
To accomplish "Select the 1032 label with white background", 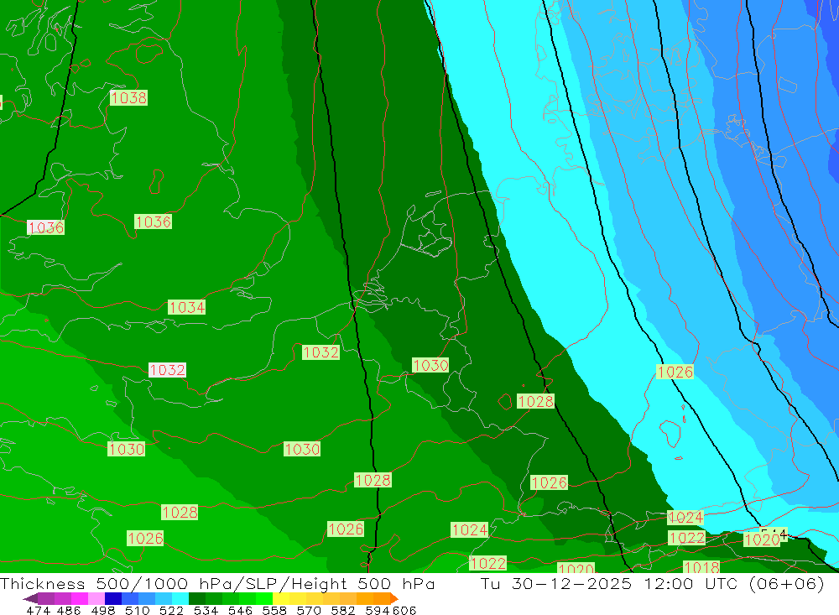I will pos(167,370).
